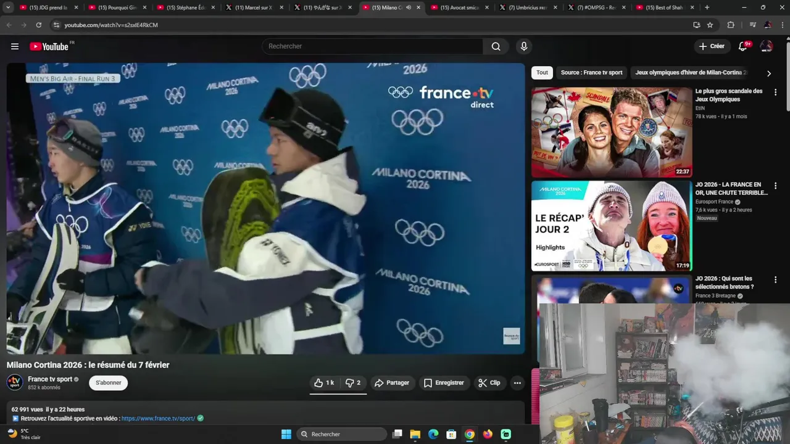Open Chrome extensions puzzle icon

pyautogui.click(x=731, y=25)
